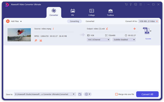Open the hamburger menu icon
Image resolution: width=164 pixels, height=102 pixels.
pyautogui.click(x=140, y=4)
